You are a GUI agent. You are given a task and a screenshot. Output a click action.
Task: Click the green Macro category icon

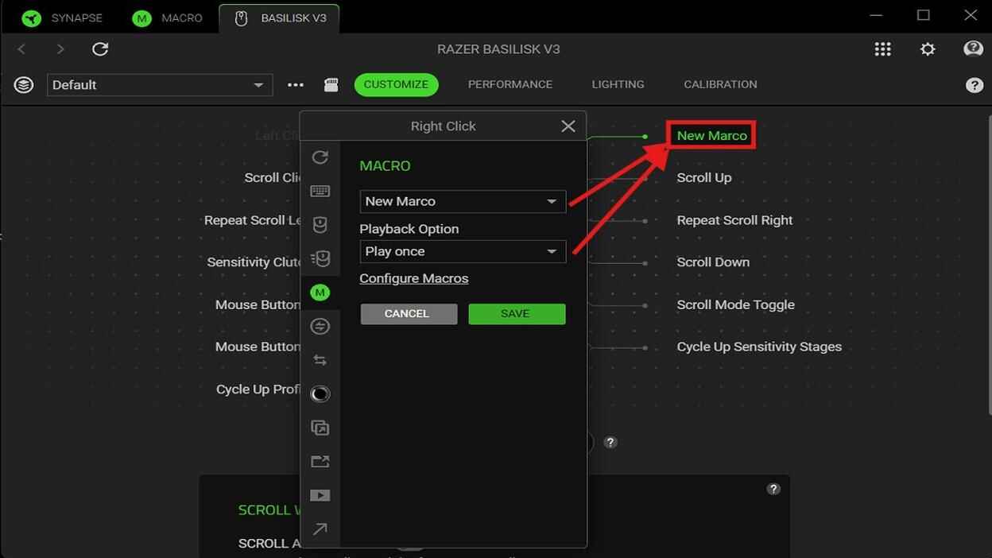pyautogui.click(x=320, y=293)
